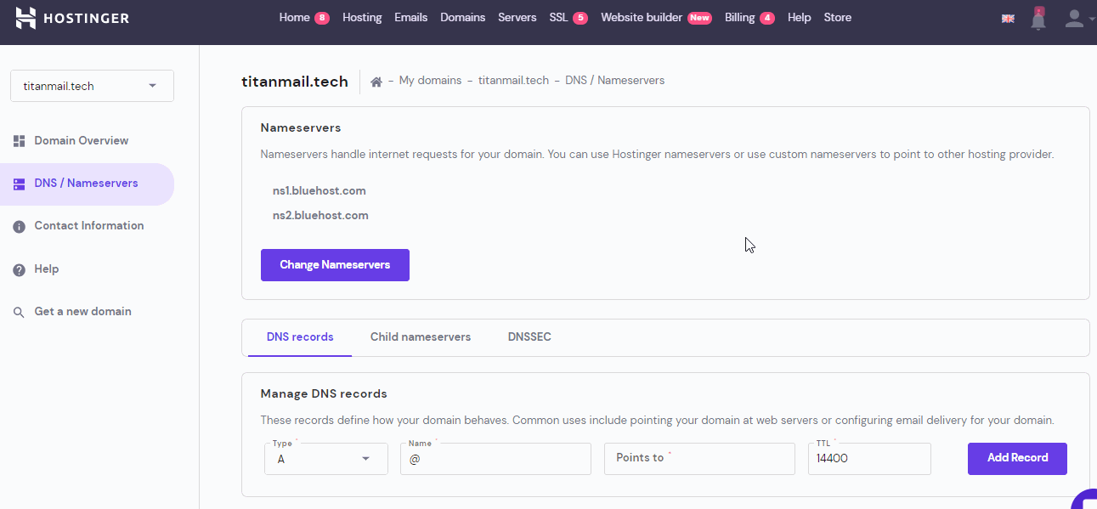Open the notifications bell icon
Screen dimensions: 1097x509
pyautogui.click(x=1038, y=19)
